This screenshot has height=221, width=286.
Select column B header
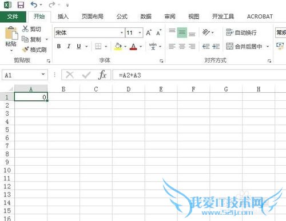[63, 89]
